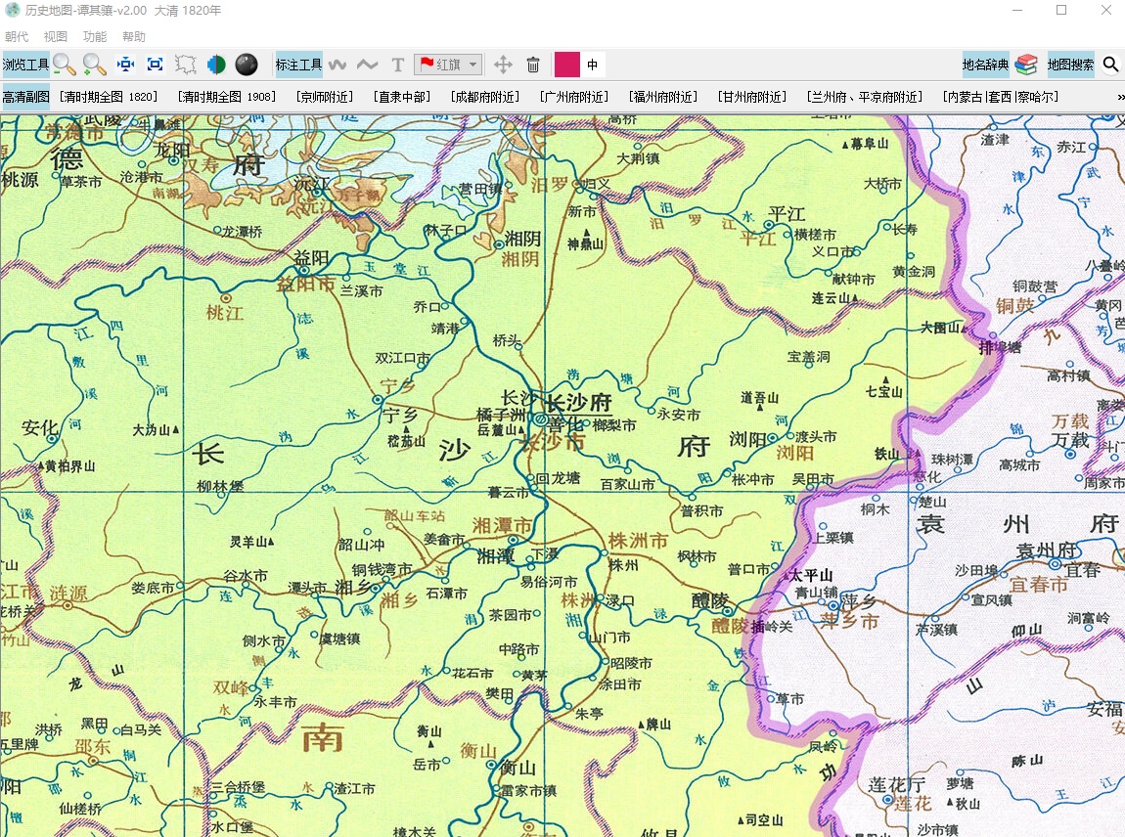This screenshot has height=837, width=1125.
Task: Click the black sphere icon
Action: (247, 65)
